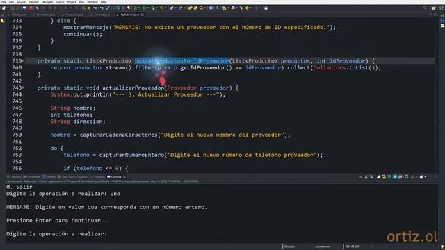Open the Help menu
The height and width of the screenshot is (250, 445).
click(x=104, y=2)
